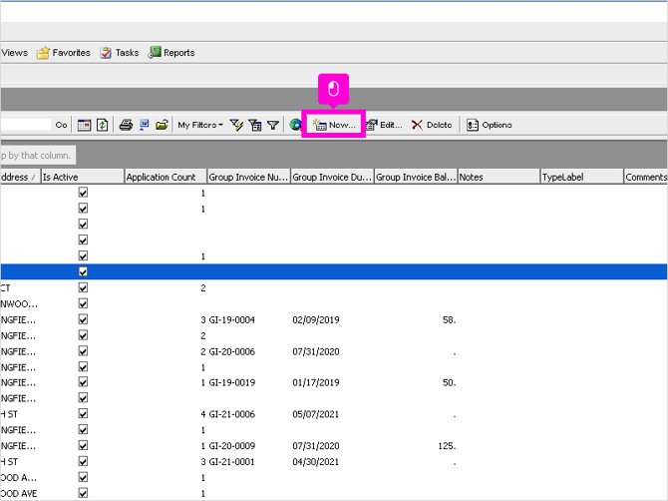Click the Options checklist icon
Viewport: 668px width, 501px height.
(x=473, y=125)
